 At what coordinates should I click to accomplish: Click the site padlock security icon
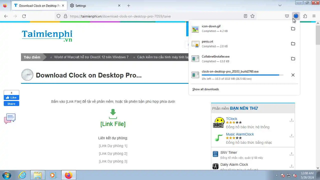tap(65, 16)
